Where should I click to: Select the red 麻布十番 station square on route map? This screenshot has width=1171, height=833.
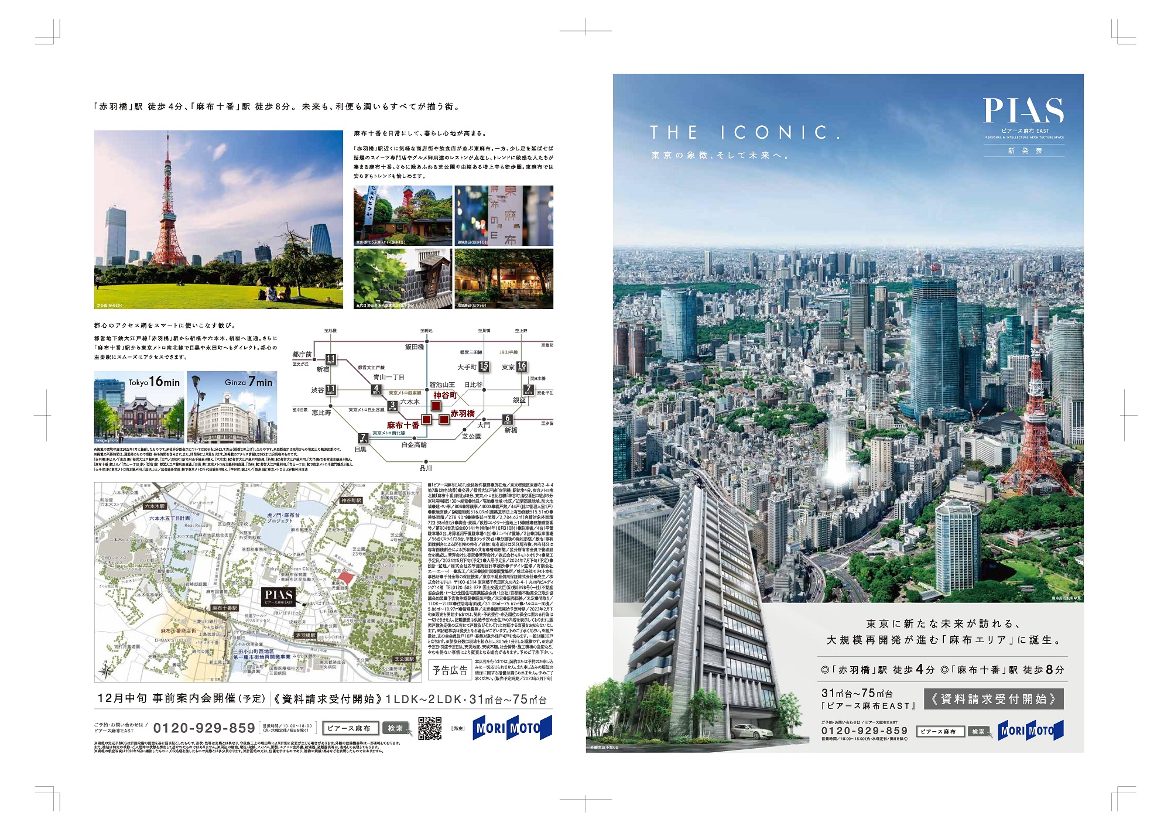coord(426,419)
